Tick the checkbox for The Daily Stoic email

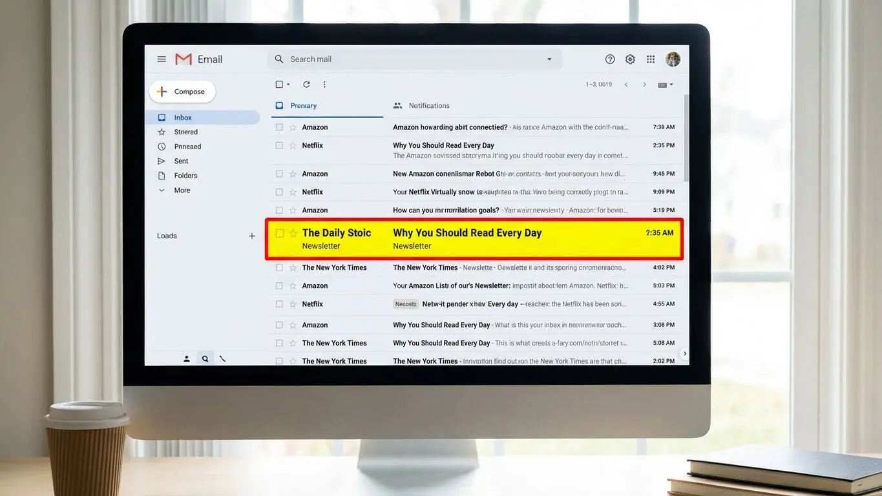(x=280, y=233)
